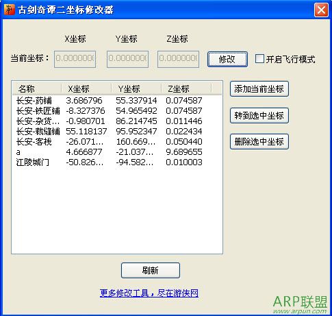Focus the current Y坐标 input field
Image resolution: width=332 pixels, height=316 pixels.
(x=127, y=59)
